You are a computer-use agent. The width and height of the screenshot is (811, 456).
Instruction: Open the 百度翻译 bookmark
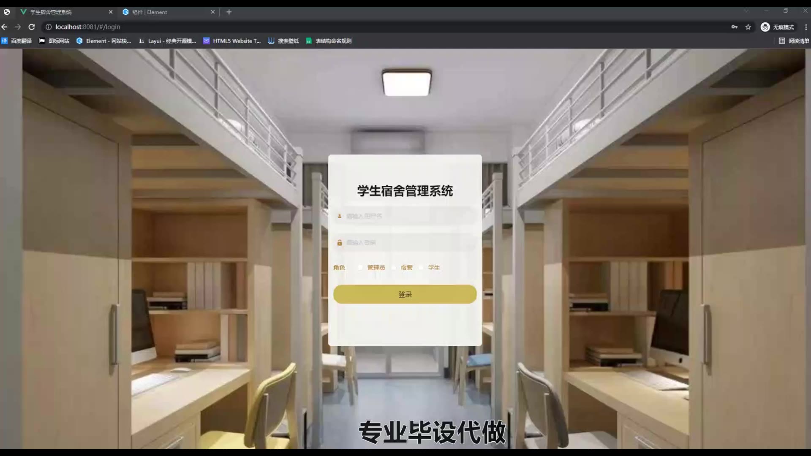pyautogui.click(x=17, y=41)
